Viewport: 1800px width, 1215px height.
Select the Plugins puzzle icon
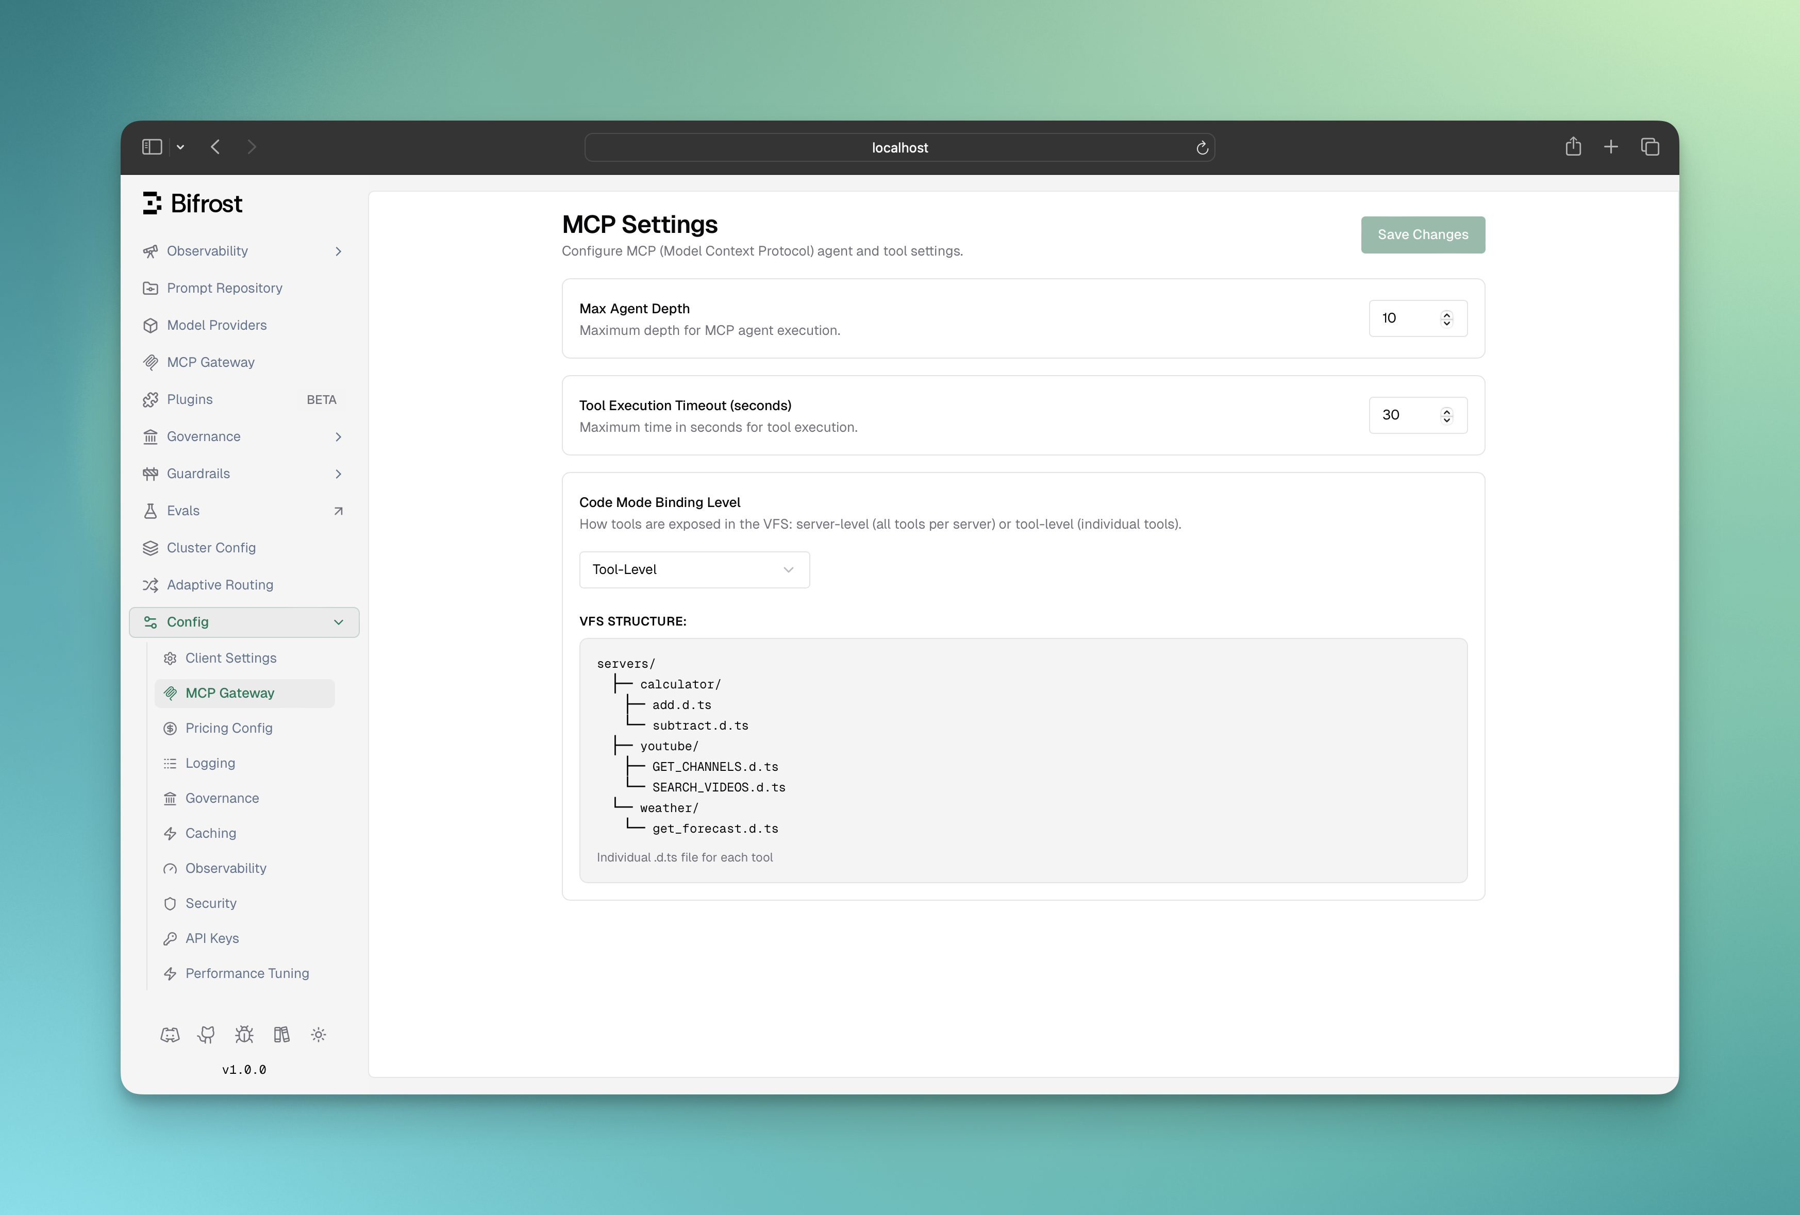pyautogui.click(x=151, y=399)
